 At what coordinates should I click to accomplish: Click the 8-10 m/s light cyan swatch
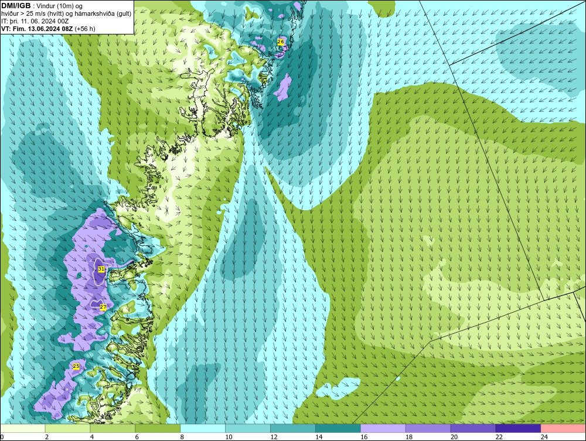tap(203, 428)
